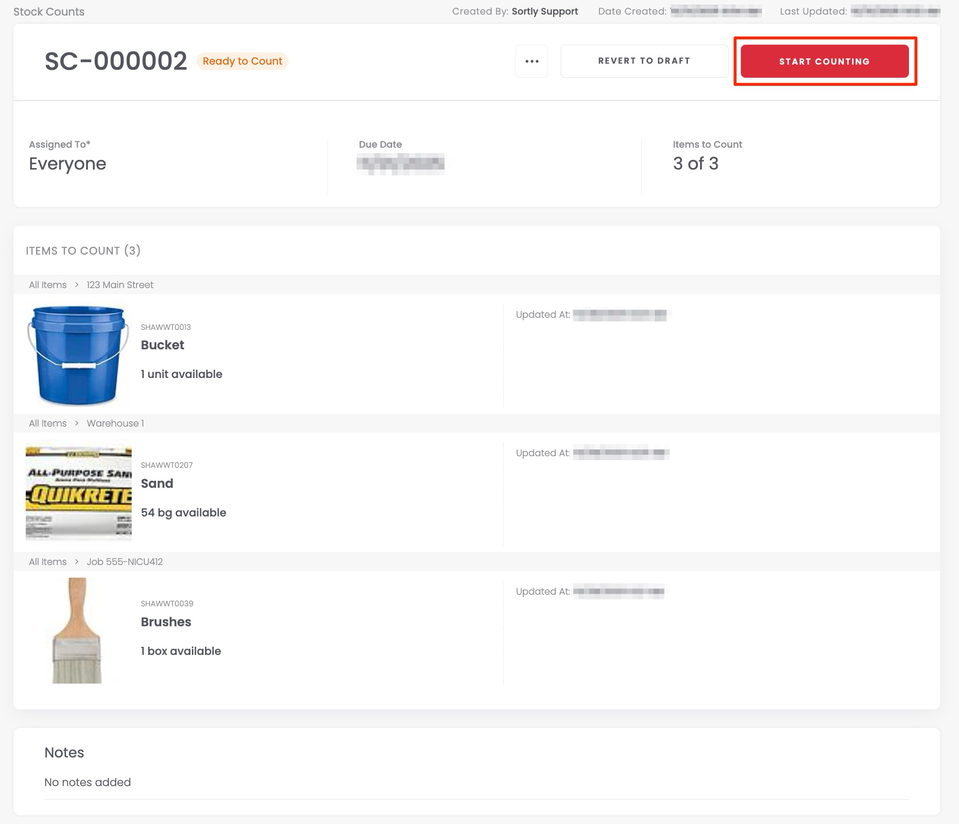Viewport: 959px width, 824px height.
Task: Open the Stock Counts breadcrumb link
Action: click(x=49, y=12)
